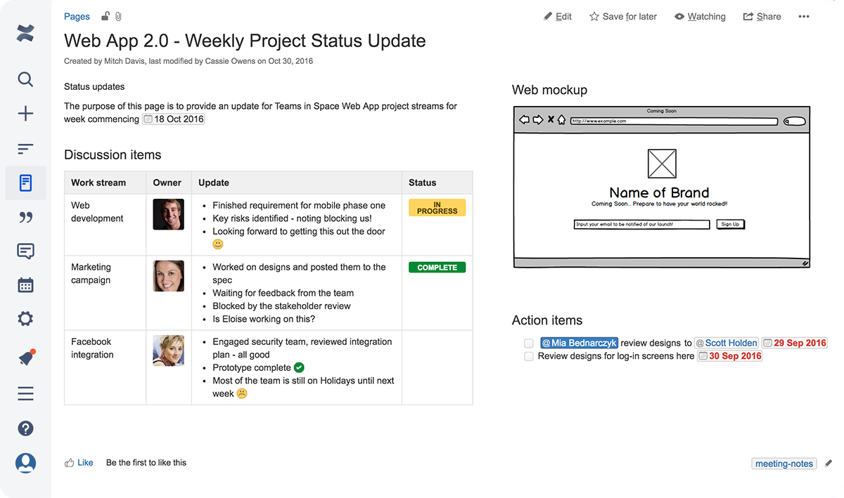The width and height of the screenshot is (844, 498).
Task: Tick the log-in screens review checkbox
Action: (528, 356)
